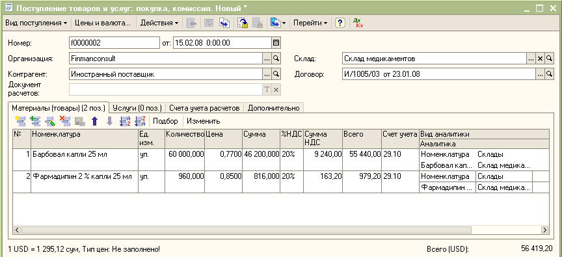The height and width of the screenshot is (257, 562).
Task: Click the Договор field И/1005/03
Action: pos(438,74)
